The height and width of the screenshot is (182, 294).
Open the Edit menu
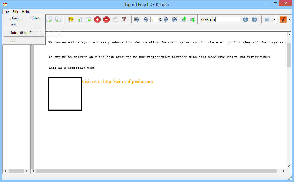pyautogui.click(x=15, y=12)
